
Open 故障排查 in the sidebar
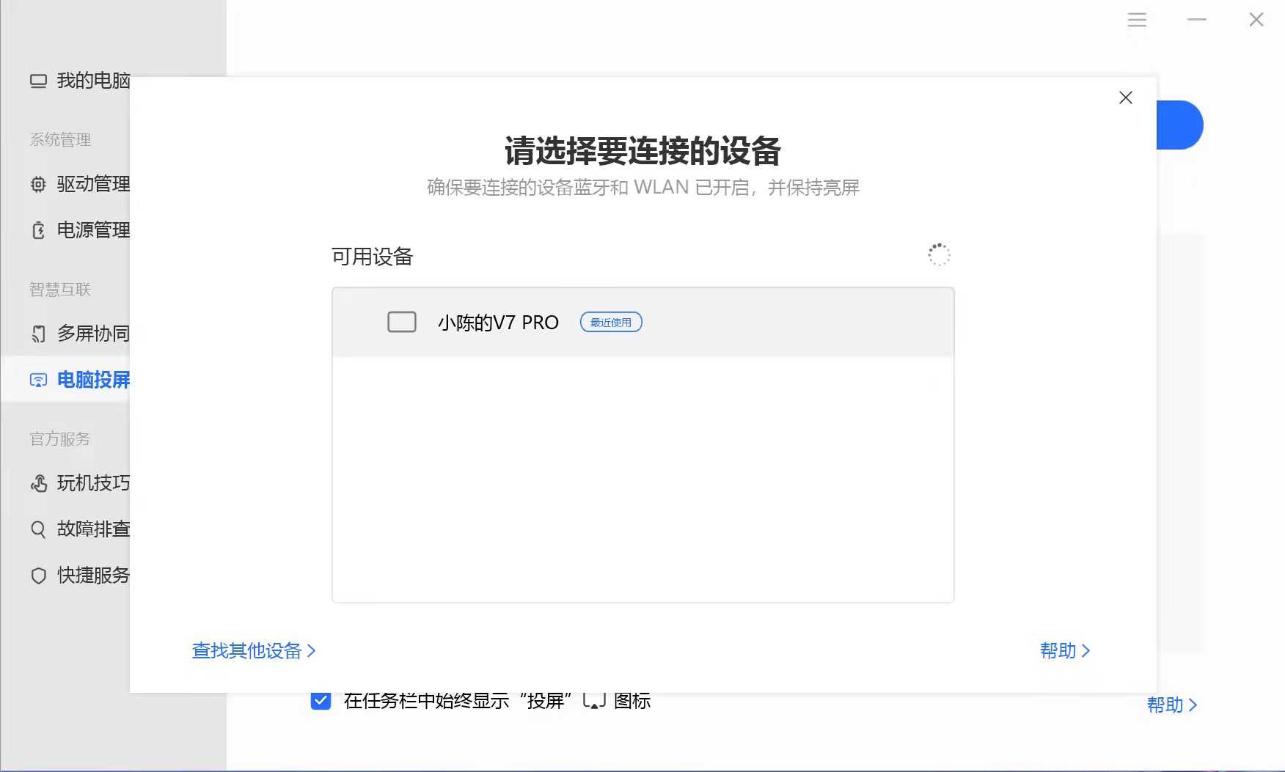coord(79,529)
